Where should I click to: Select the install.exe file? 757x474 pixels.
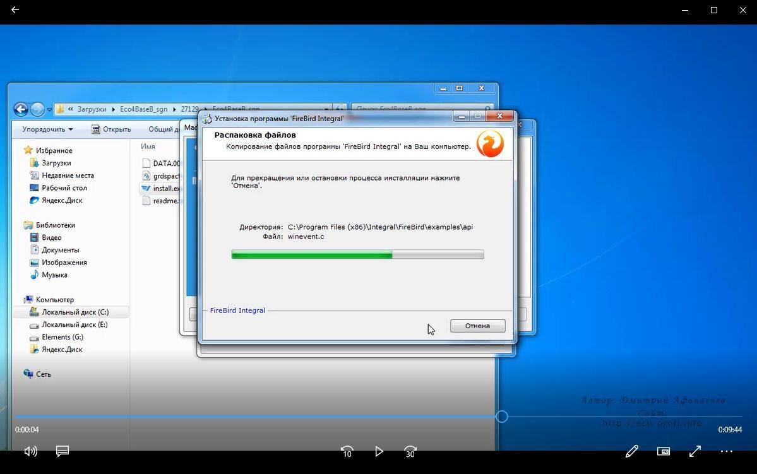tap(165, 188)
